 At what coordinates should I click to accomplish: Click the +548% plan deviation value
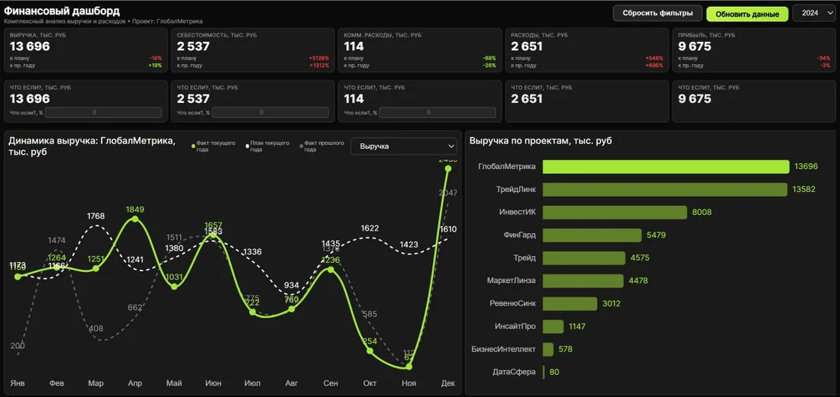coord(654,58)
